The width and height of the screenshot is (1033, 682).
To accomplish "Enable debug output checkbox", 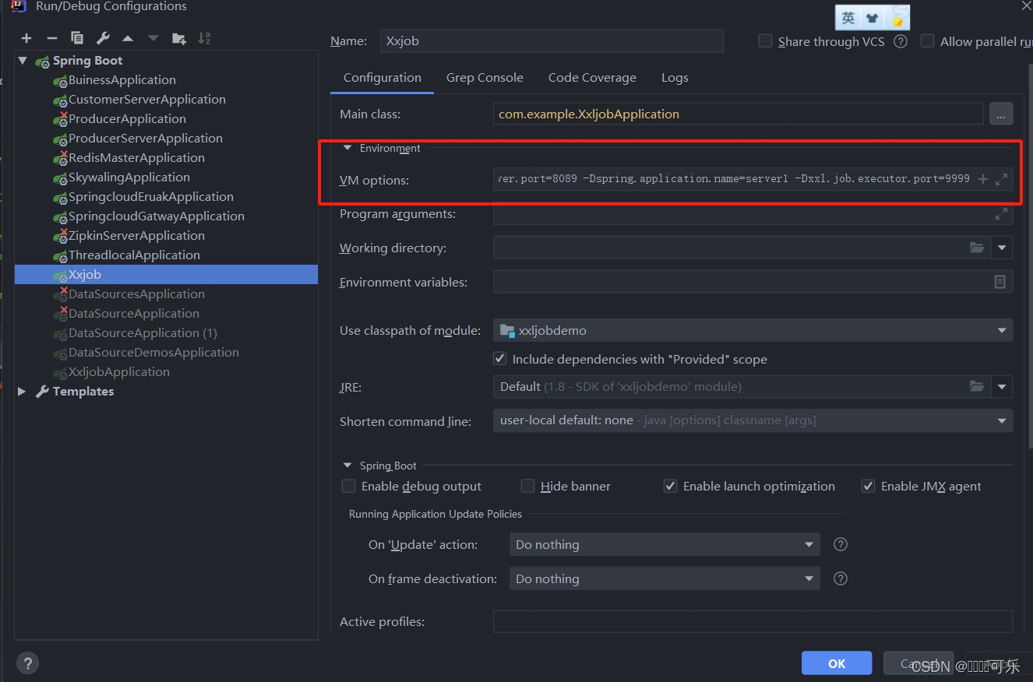I will [x=349, y=486].
